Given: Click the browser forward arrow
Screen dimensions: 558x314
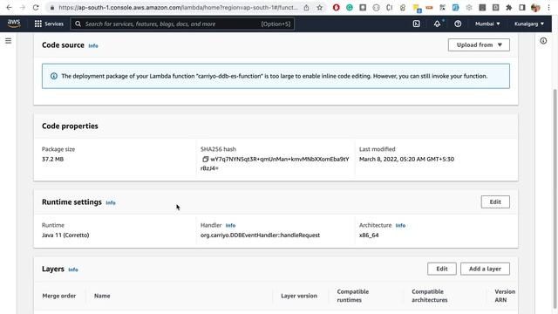Looking at the screenshot, I should tap(22, 8).
